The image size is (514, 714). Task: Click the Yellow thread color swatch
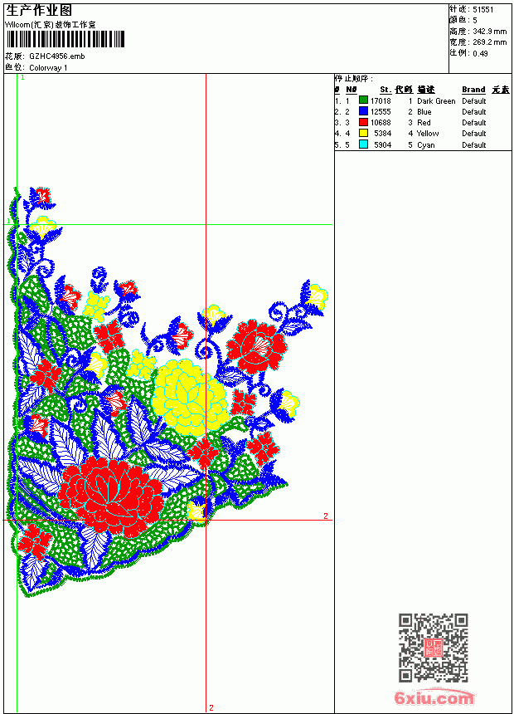tap(363, 133)
